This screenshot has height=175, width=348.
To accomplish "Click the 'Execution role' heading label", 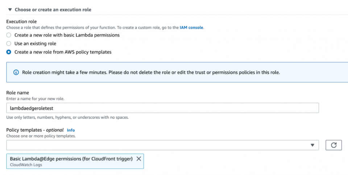I will tap(21, 21).
